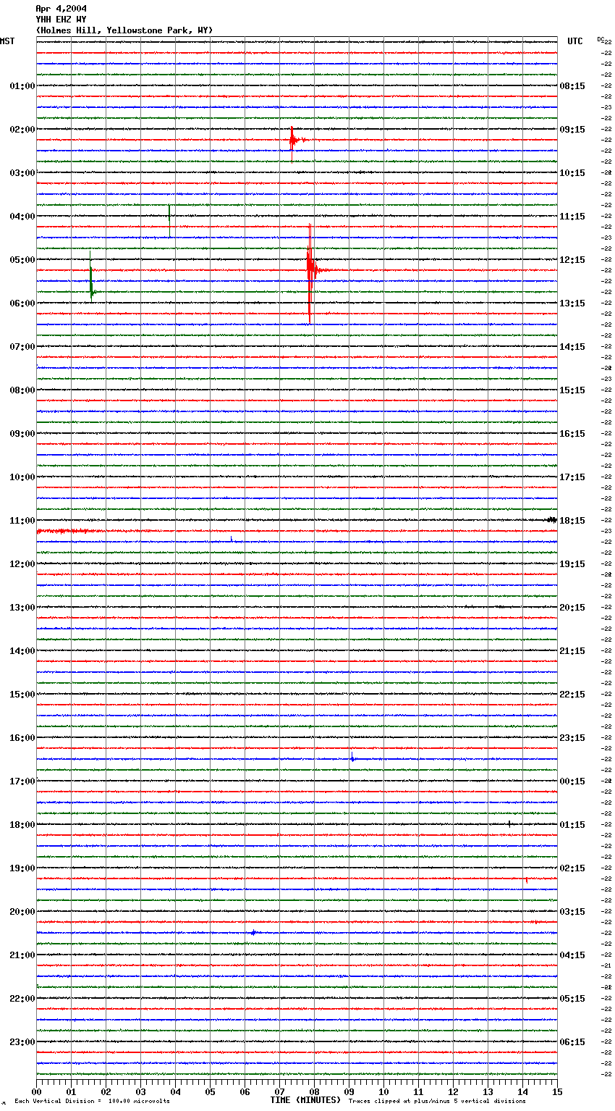Click the date text 'Apr 4,2004'
This screenshot has height=1111, width=615.
click(x=61, y=9)
